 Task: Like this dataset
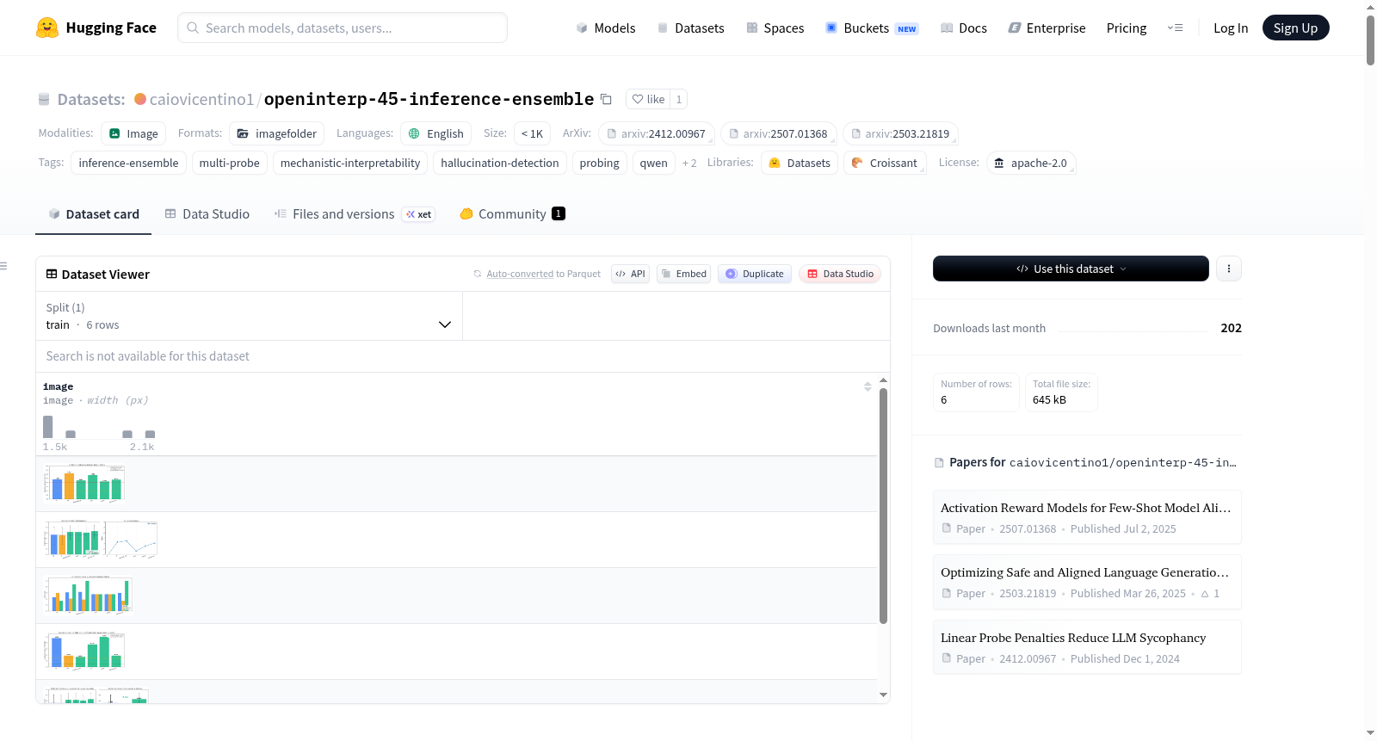648,99
